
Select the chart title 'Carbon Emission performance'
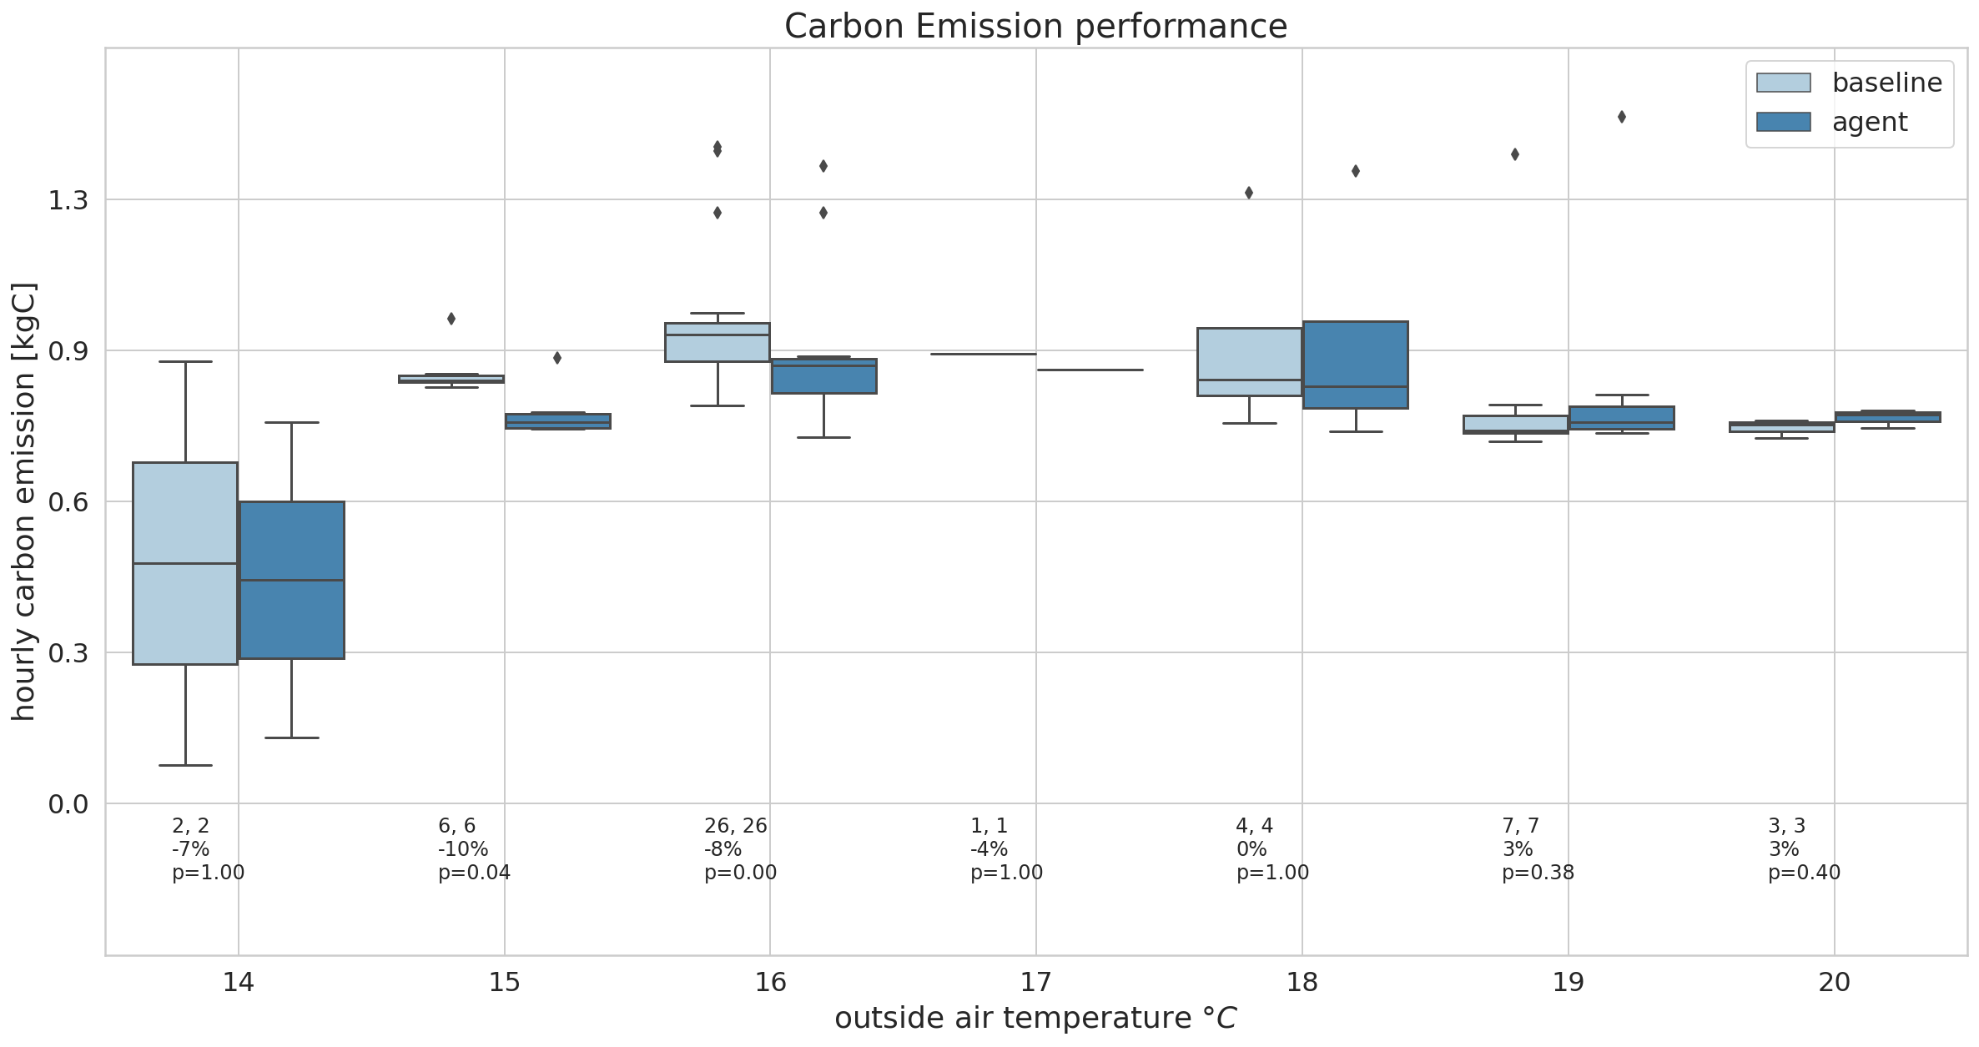coord(1035,26)
